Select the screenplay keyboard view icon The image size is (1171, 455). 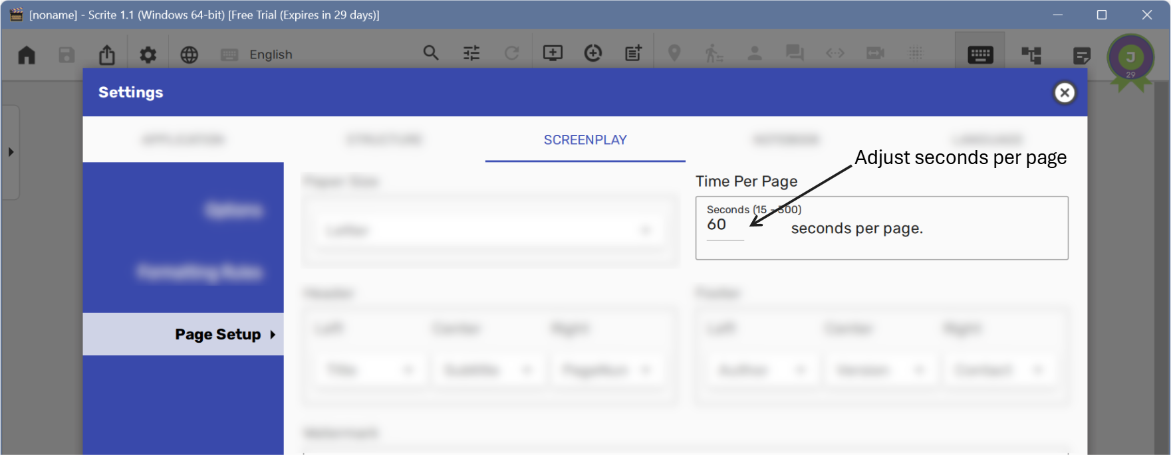point(980,55)
